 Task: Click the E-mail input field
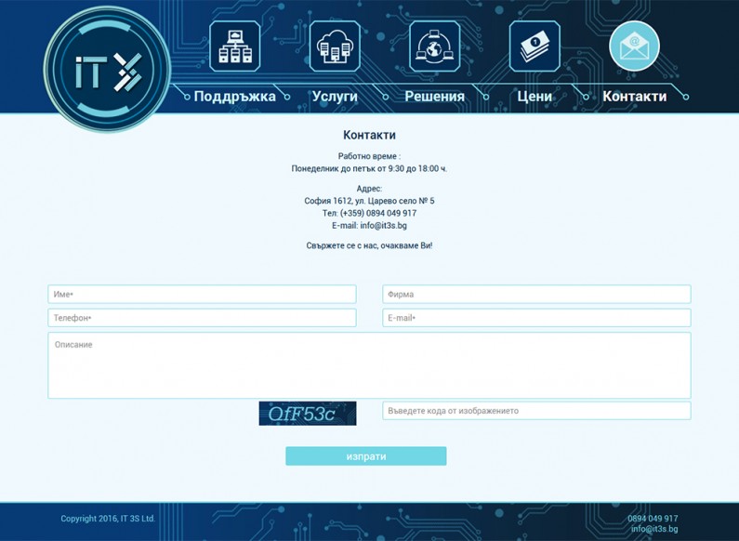pyautogui.click(x=536, y=318)
